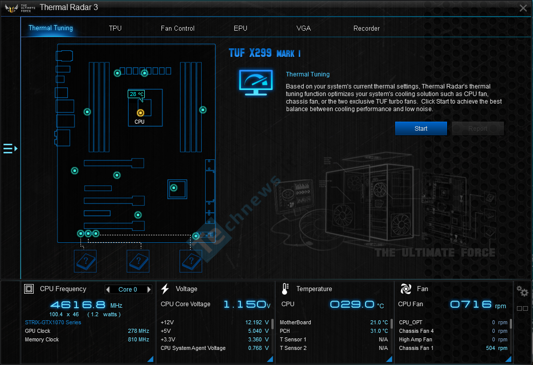Open the side menu hamburger arrow

point(10,148)
